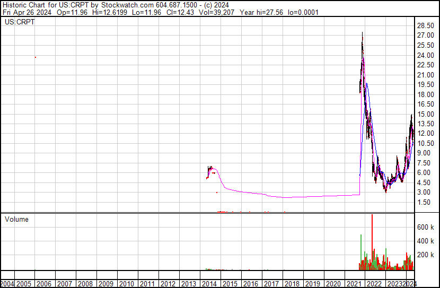Click the tallest red volume spike bar
The height and width of the screenshot is (288, 440).
click(x=372, y=242)
